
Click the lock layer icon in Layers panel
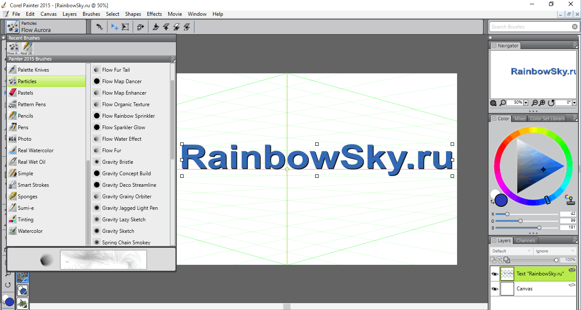pyautogui.click(x=493, y=260)
